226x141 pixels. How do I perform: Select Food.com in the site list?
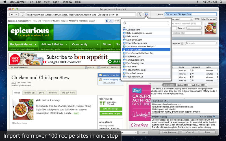(146, 67)
